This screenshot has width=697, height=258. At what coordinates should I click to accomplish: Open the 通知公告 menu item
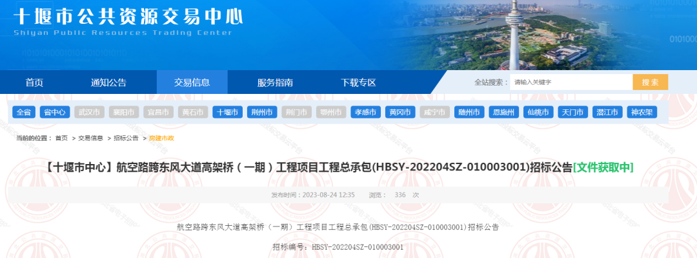[x=108, y=82]
